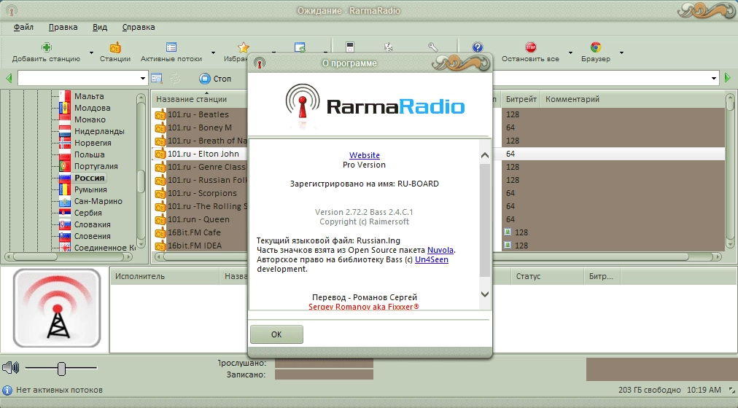Open the Nuvola link
738x408 pixels.
point(440,250)
